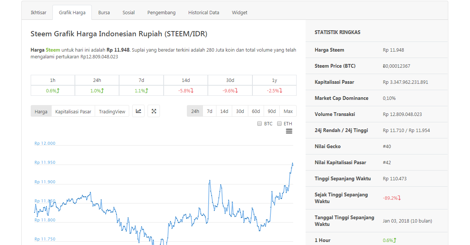Set chart range to 60d
The height and width of the screenshot is (245, 470).
click(x=256, y=111)
